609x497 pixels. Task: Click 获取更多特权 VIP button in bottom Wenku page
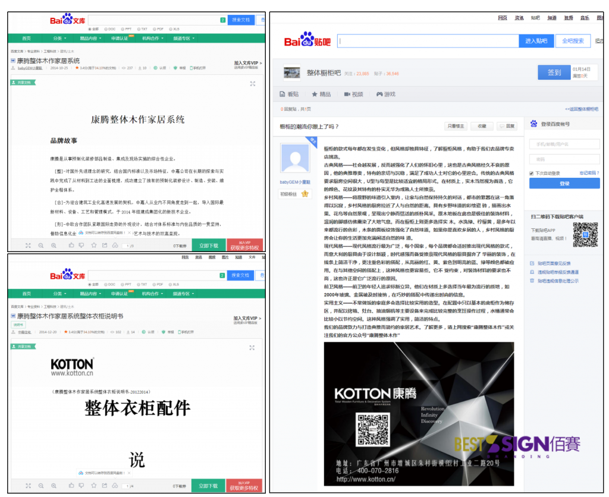(244, 486)
